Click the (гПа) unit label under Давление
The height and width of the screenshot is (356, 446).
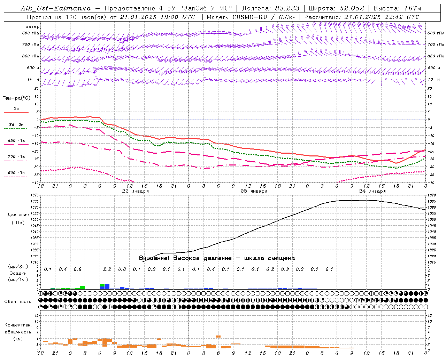coord(18,223)
